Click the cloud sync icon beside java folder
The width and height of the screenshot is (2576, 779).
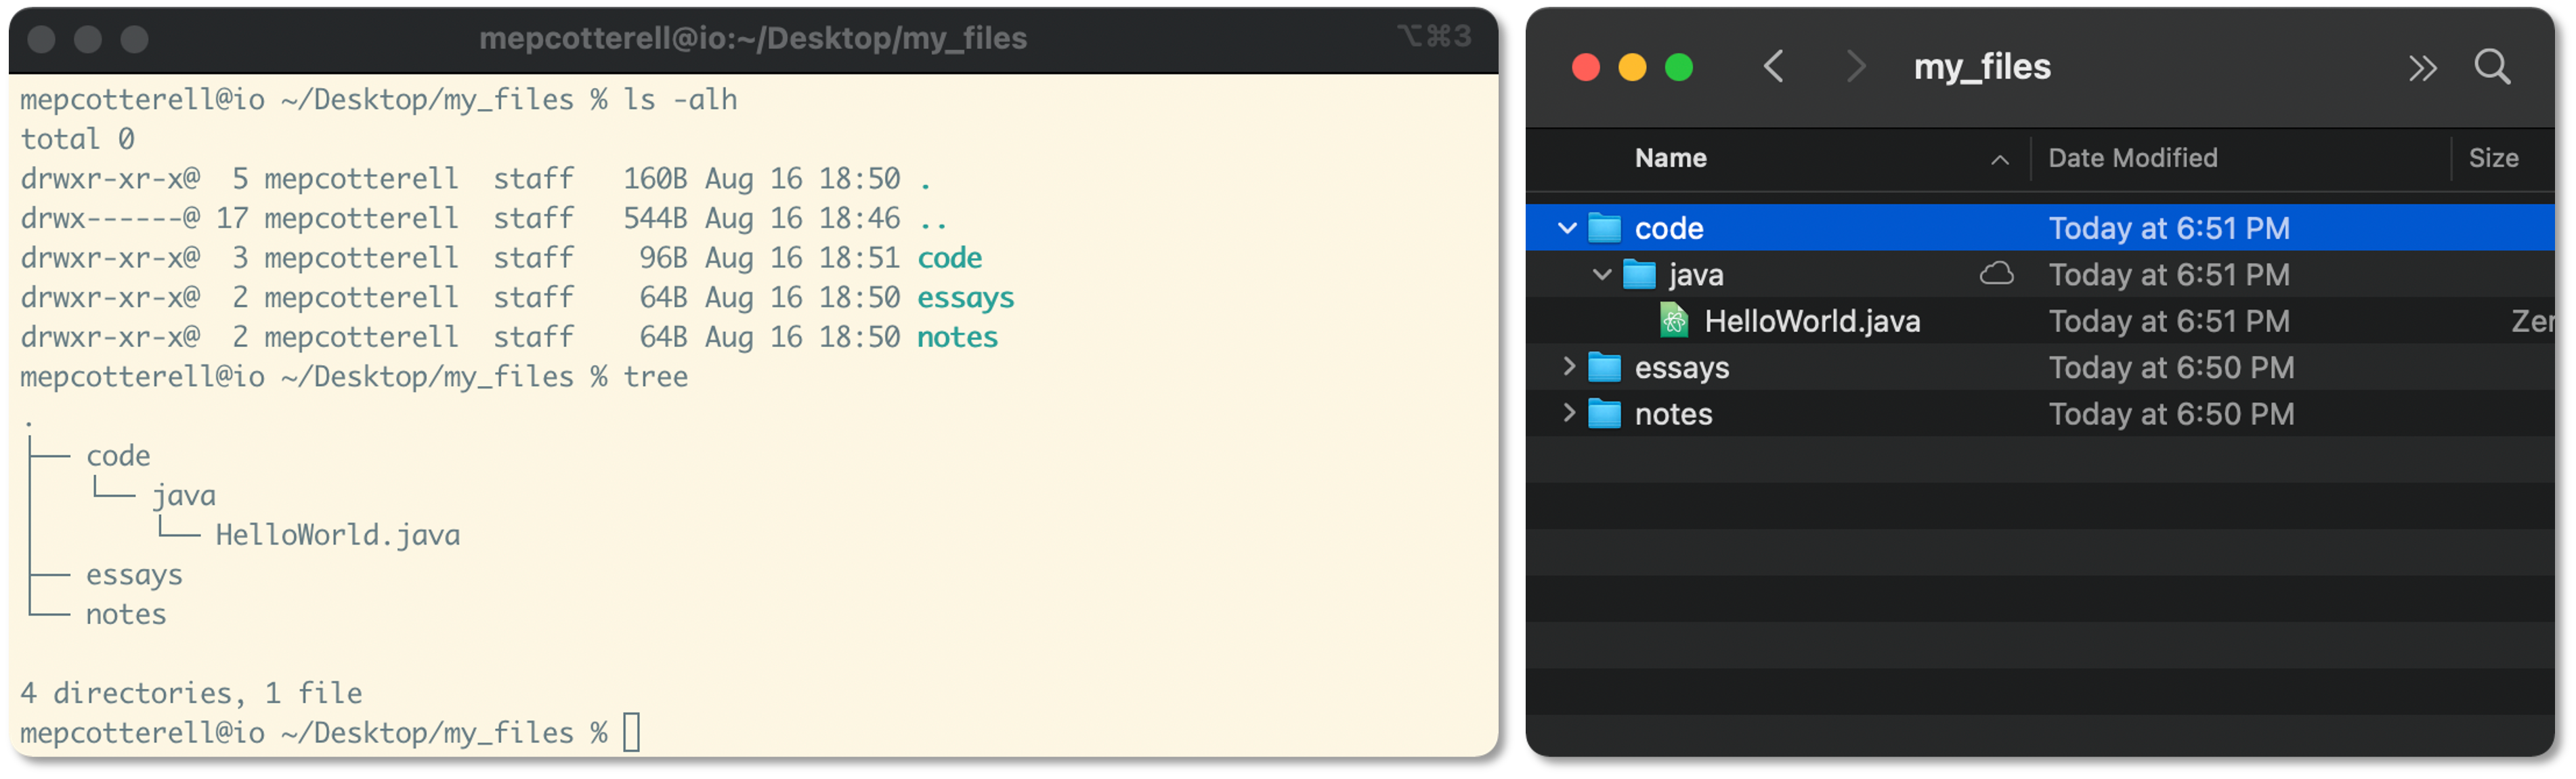pyautogui.click(x=1996, y=273)
